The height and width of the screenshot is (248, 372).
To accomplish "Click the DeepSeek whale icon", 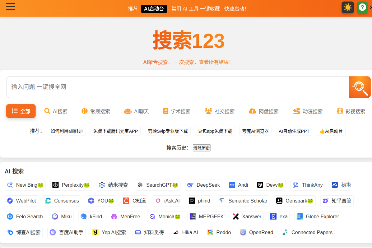I will coord(190,185).
